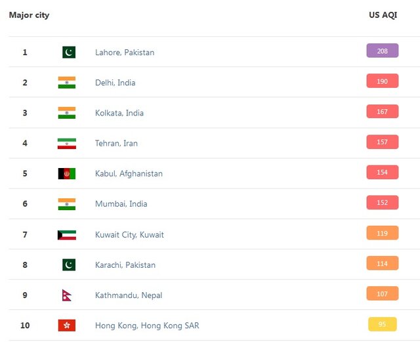This screenshot has width=420, height=342.
Task: Click the Kuwait flag icon
Action: [x=66, y=234]
